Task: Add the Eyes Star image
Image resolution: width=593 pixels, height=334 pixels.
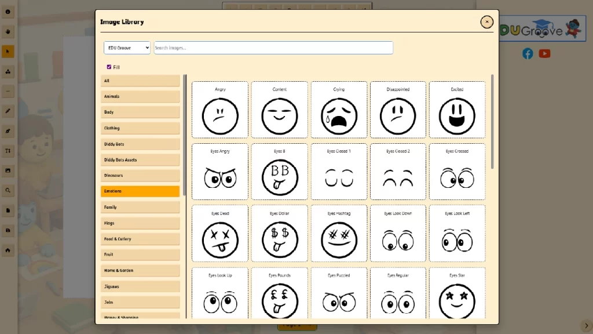Action: click(x=457, y=293)
